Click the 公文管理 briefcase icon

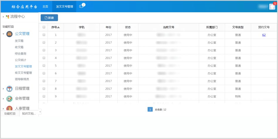point(9,34)
